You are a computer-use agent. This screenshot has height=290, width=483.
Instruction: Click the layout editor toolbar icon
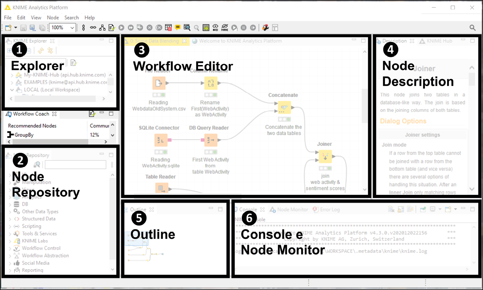point(275,28)
